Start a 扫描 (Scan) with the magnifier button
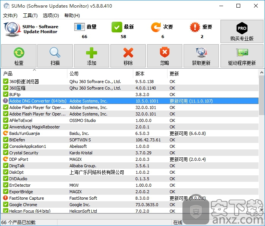The height and width of the screenshot is (226, 265). tap(55, 56)
